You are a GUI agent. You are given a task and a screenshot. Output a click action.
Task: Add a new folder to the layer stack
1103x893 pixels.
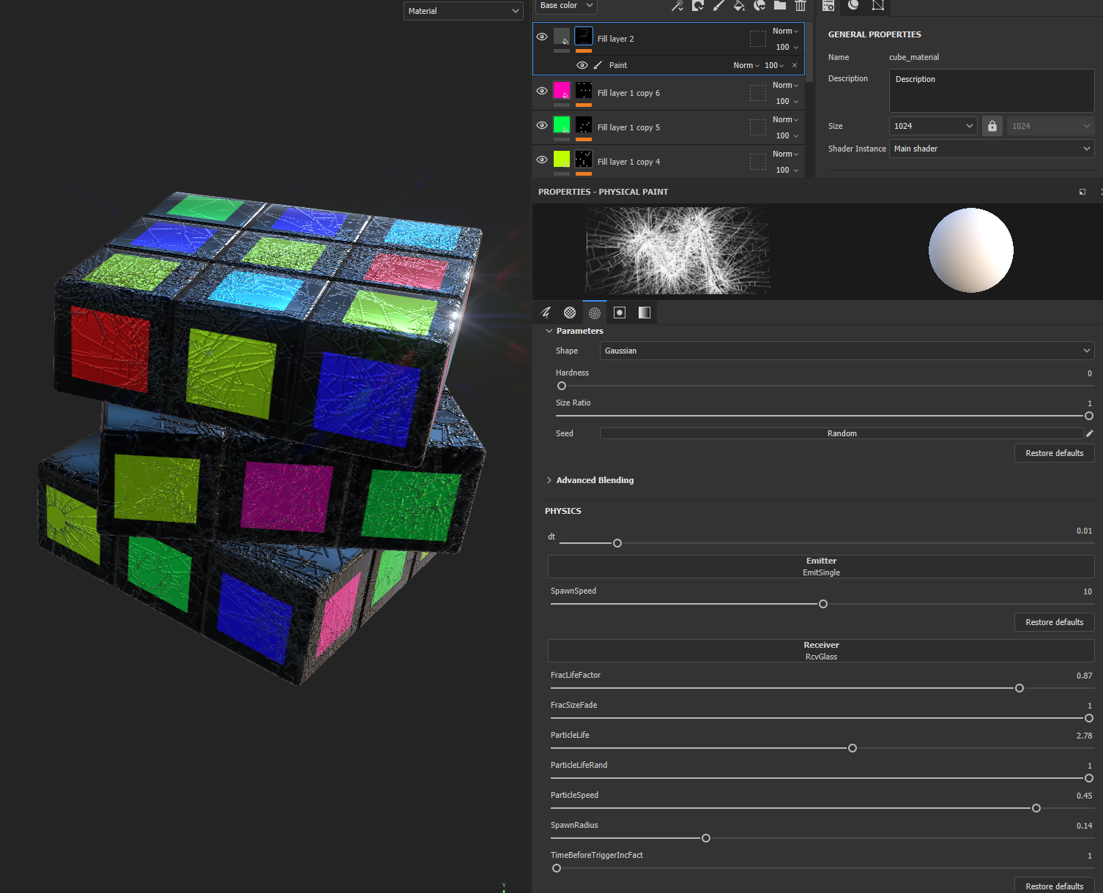[x=780, y=6]
